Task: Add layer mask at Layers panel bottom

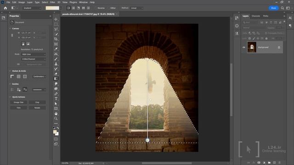Action: [x=259, y=163]
